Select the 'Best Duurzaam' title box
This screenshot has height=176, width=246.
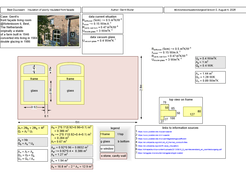click(41, 10)
